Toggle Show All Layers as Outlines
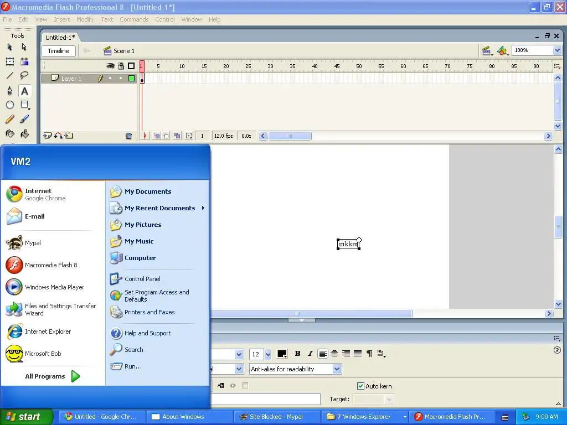Image resolution: width=567 pixels, height=425 pixels. tap(131, 66)
